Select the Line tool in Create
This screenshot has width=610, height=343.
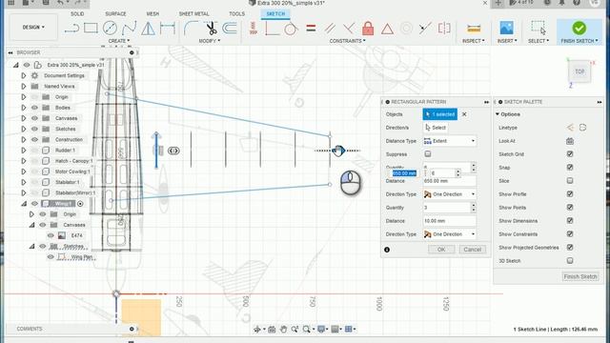point(71,29)
